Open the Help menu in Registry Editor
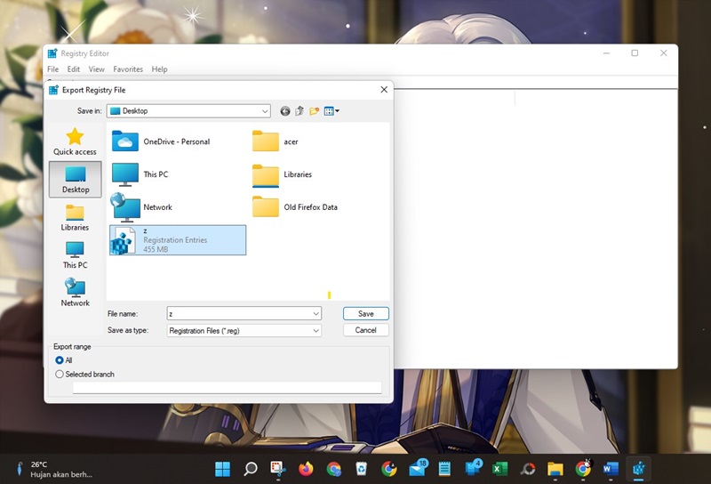The height and width of the screenshot is (484, 711). tap(160, 69)
